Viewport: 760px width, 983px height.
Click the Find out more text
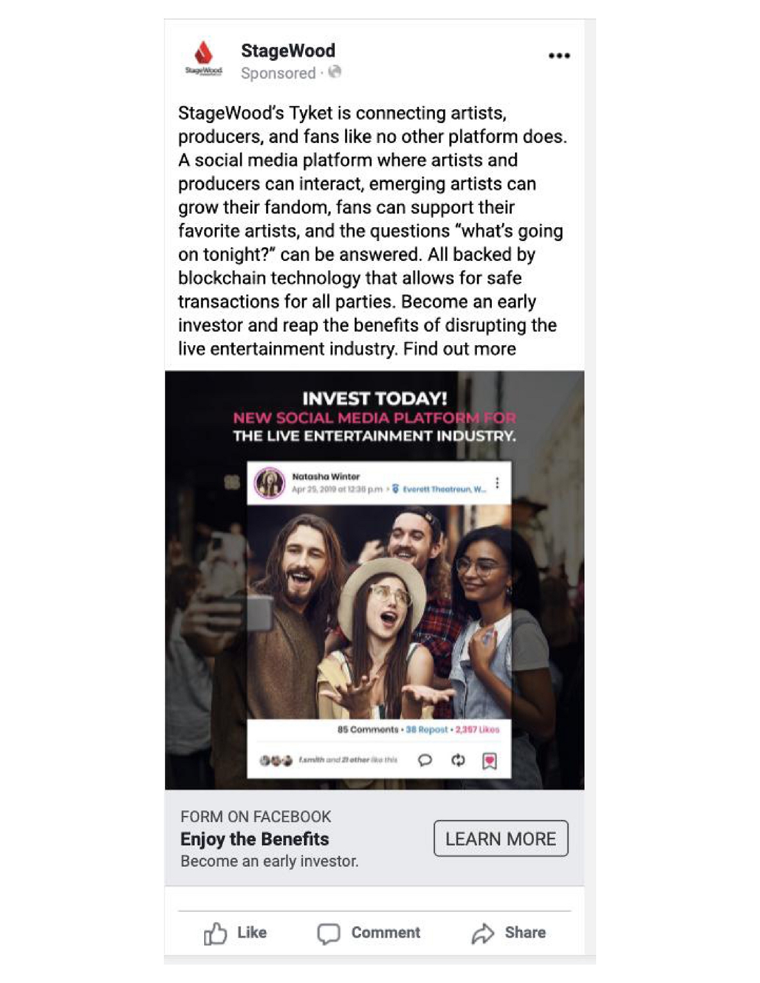pos(459,349)
